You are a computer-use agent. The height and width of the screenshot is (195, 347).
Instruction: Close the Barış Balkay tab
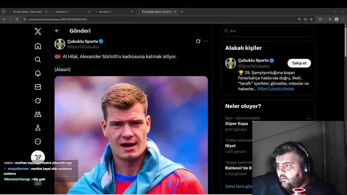tap(46, 12)
